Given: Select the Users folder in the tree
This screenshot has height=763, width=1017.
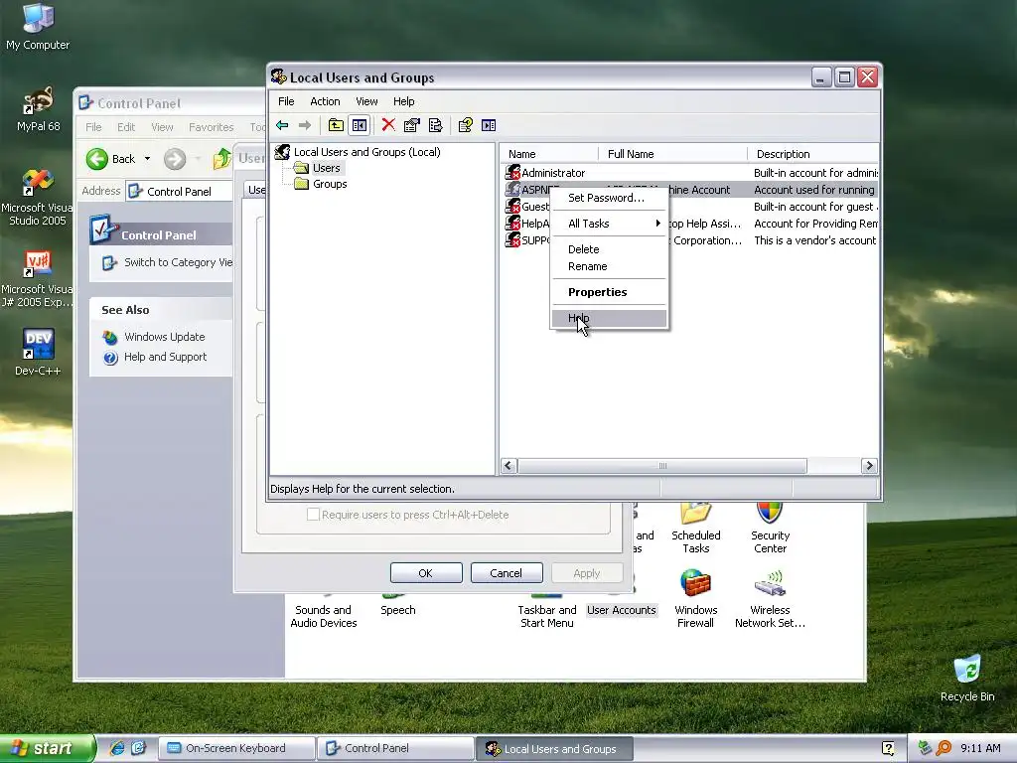Looking at the screenshot, I should [326, 168].
